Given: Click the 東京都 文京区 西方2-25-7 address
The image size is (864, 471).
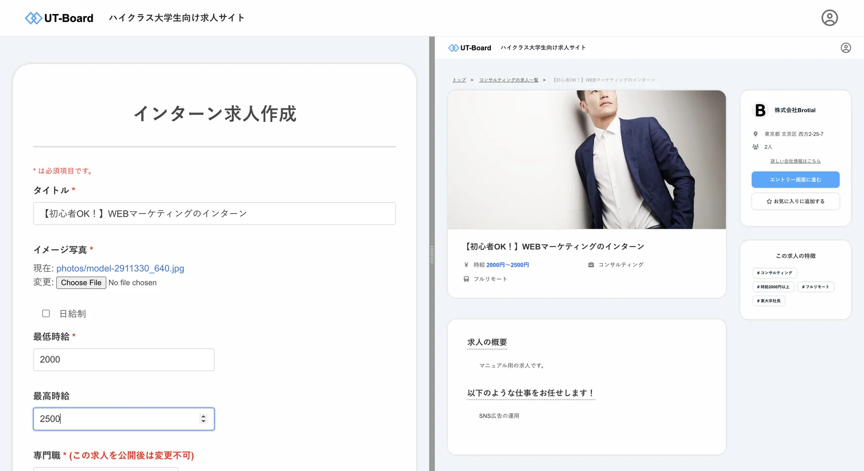Looking at the screenshot, I should pos(794,134).
